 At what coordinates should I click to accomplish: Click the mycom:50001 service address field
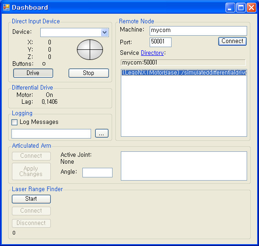(183, 63)
